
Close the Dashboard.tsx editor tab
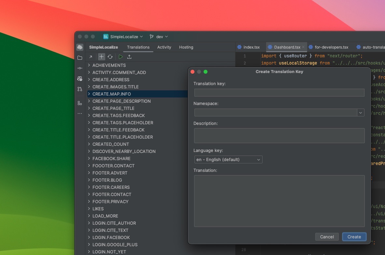coord(303,47)
